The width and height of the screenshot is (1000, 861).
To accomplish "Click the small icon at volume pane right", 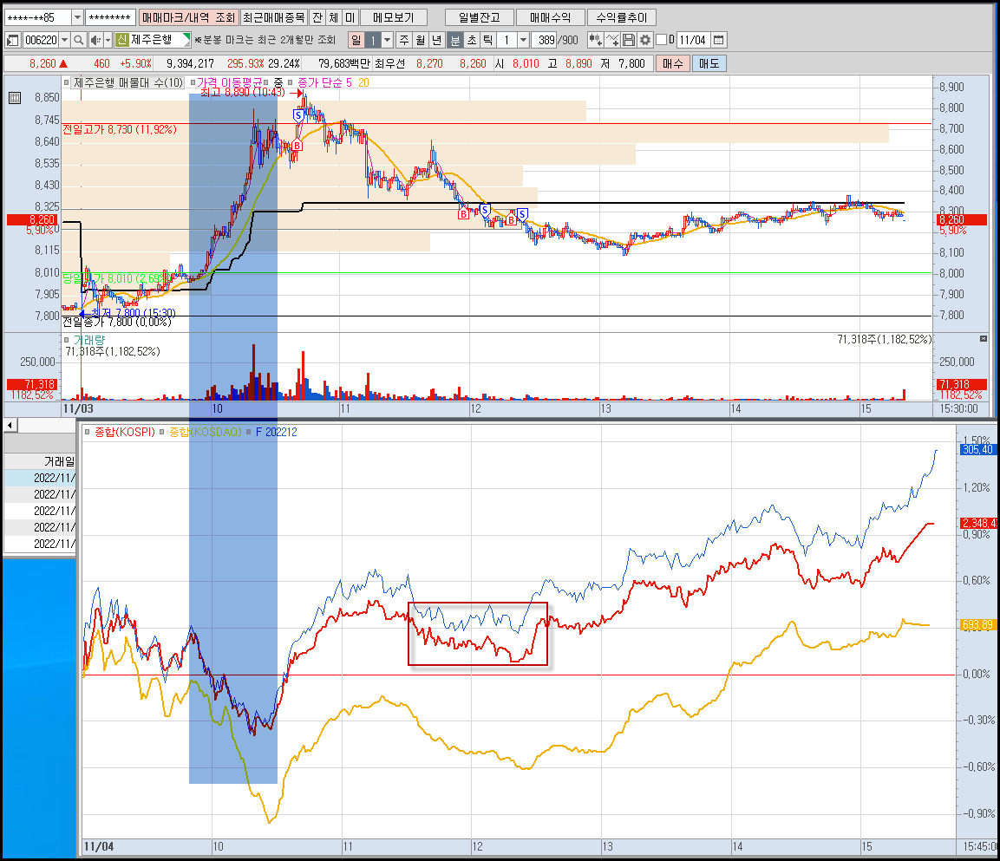I will click(984, 339).
